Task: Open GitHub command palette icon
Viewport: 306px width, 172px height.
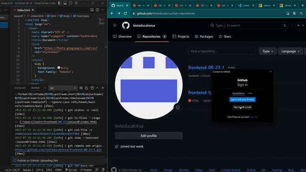Action: coord(285,25)
